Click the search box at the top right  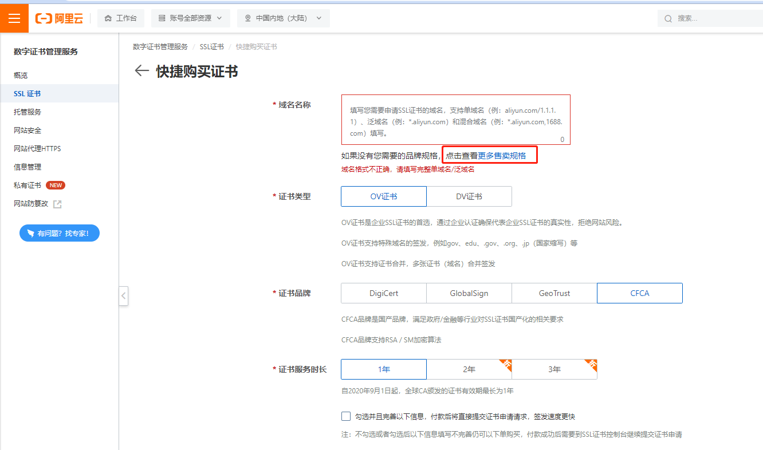(x=710, y=18)
